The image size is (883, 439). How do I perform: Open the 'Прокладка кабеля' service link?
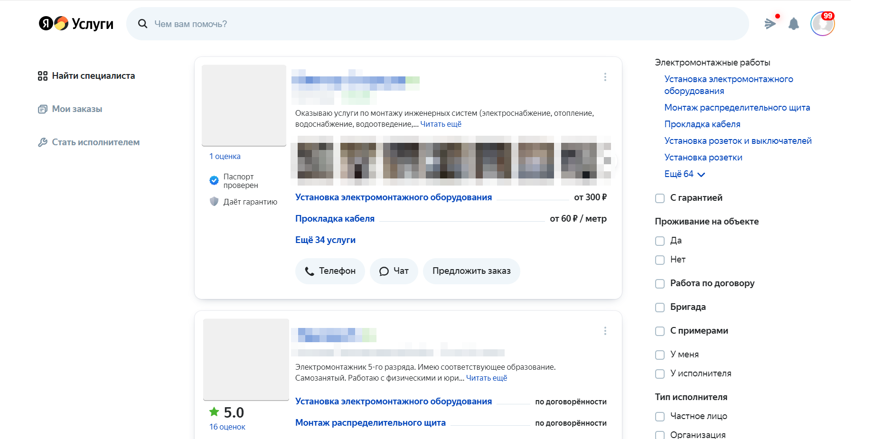[335, 218]
